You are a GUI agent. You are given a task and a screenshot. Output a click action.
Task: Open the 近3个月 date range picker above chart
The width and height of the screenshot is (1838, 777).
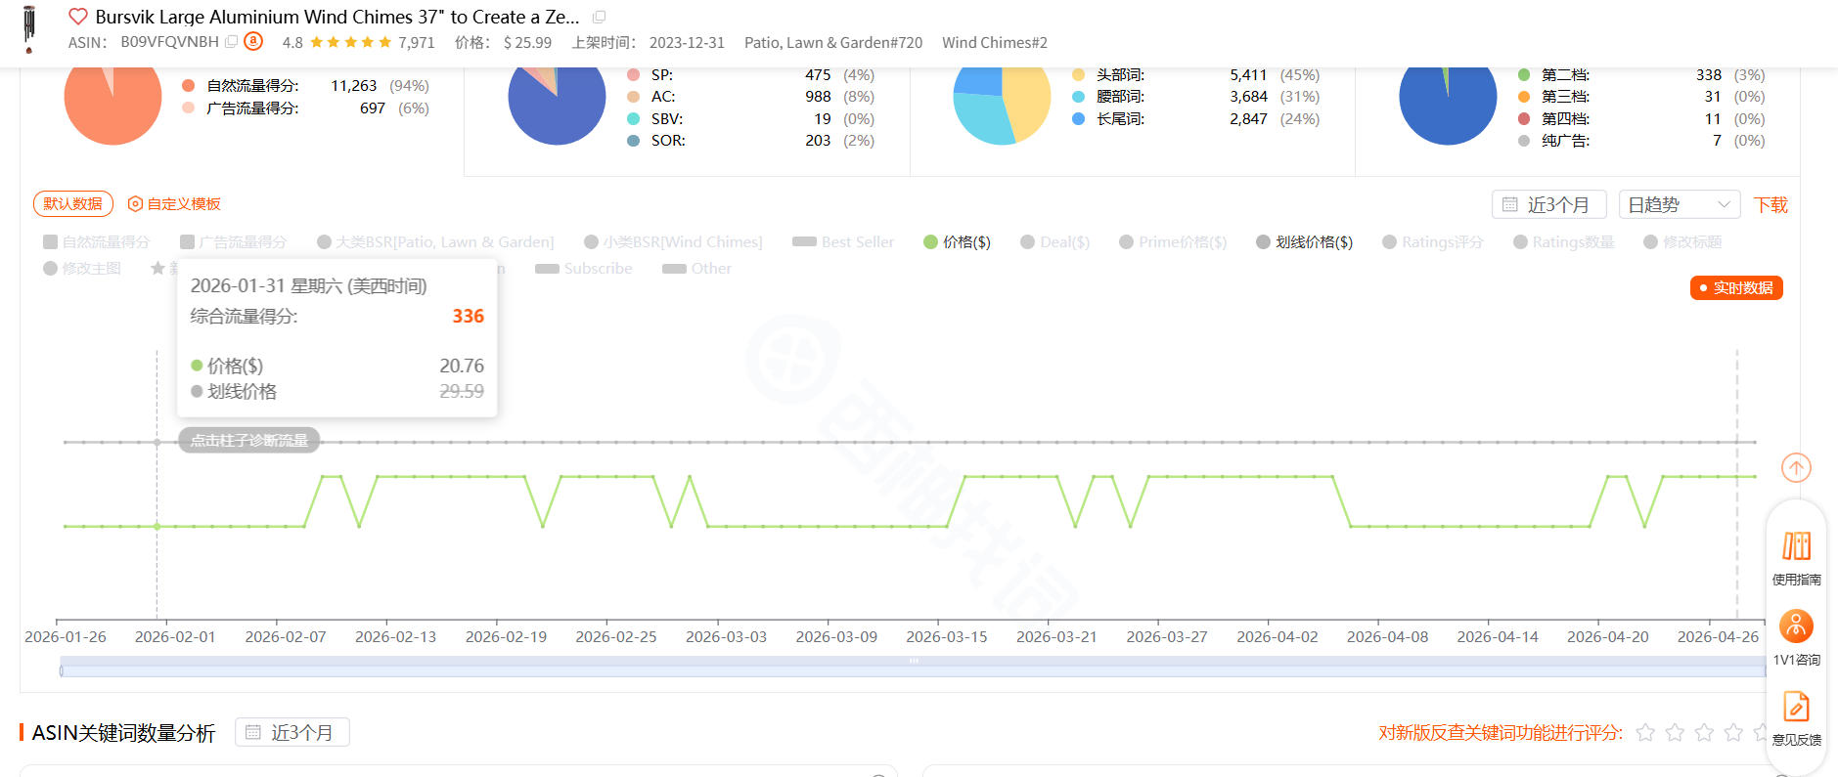tap(1548, 204)
